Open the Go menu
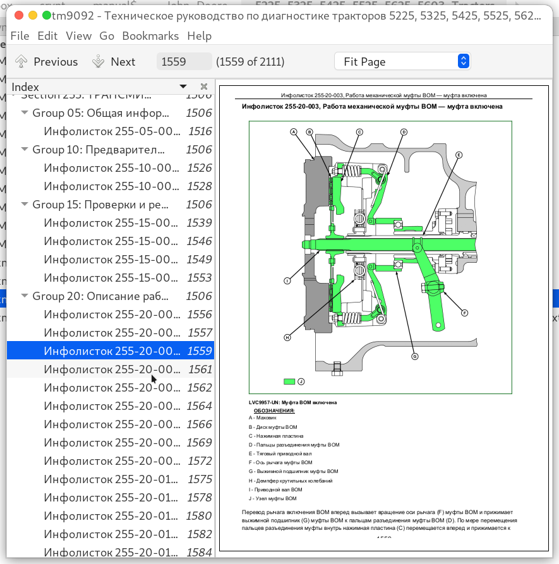The height and width of the screenshot is (564, 559). pyautogui.click(x=107, y=36)
